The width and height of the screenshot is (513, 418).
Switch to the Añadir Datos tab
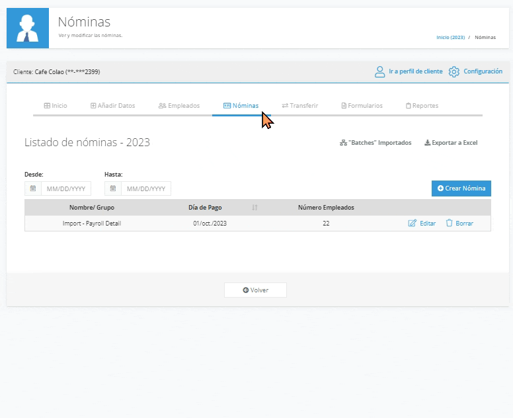(x=113, y=106)
